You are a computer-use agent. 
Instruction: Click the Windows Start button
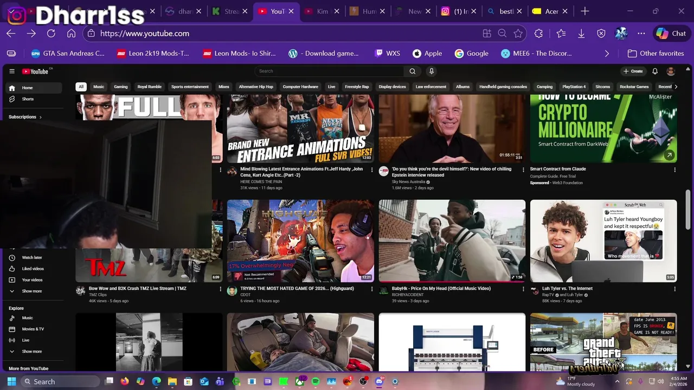point(11,381)
